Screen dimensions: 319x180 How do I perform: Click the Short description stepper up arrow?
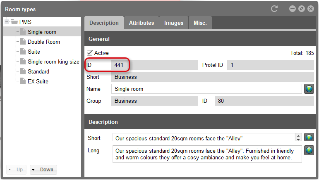tap(298, 136)
